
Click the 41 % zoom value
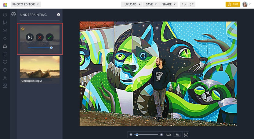click(168, 135)
